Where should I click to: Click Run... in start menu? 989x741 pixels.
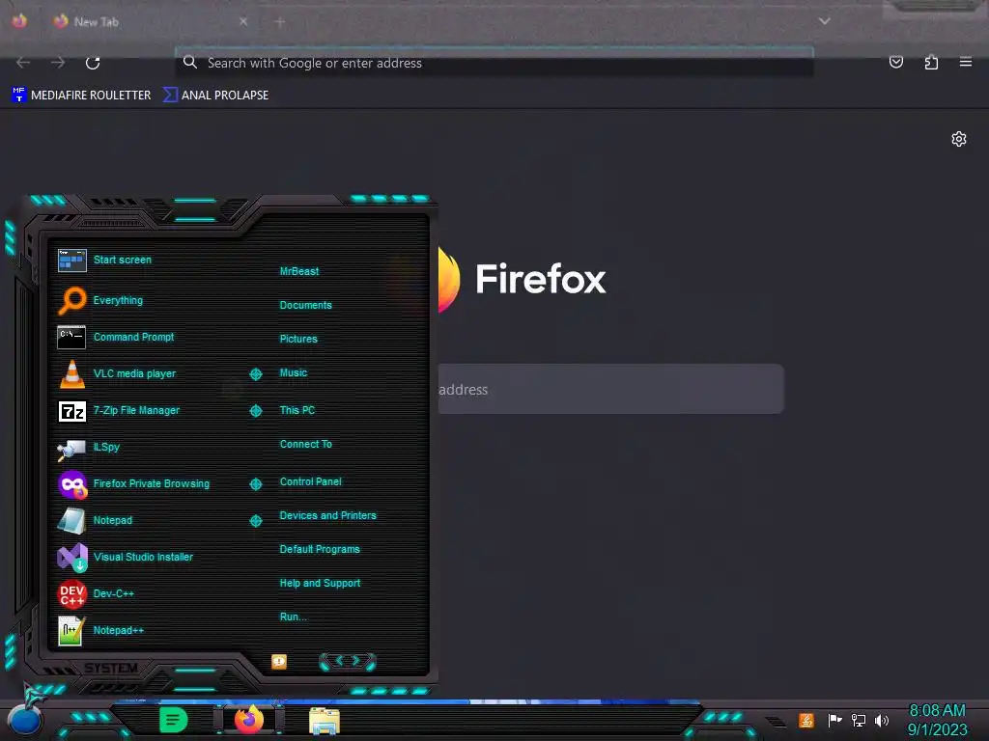click(x=294, y=617)
